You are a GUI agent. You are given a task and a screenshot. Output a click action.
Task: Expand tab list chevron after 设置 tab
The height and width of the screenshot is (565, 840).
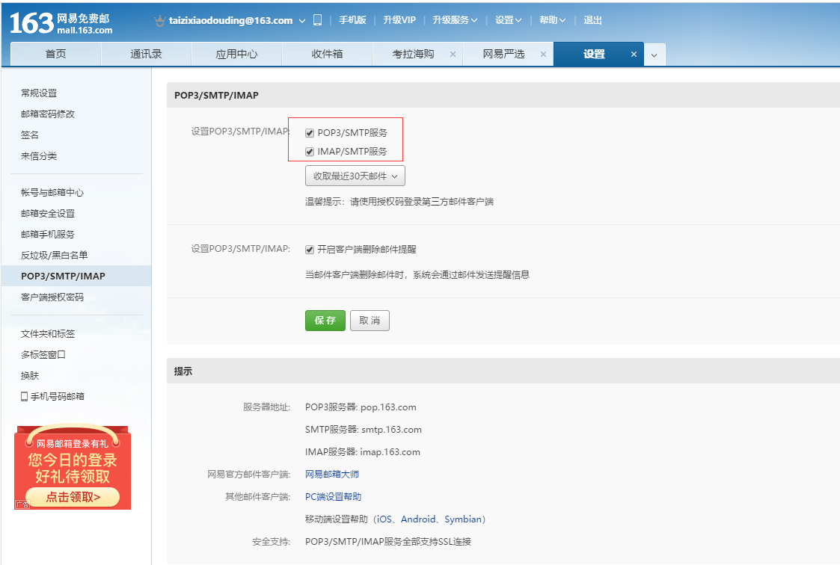point(654,55)
